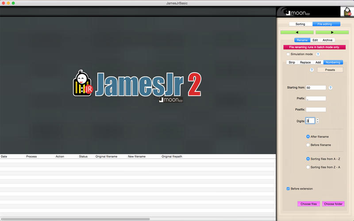Click the Digits input field
354x221 pixels.
click(x=310, y=121)
